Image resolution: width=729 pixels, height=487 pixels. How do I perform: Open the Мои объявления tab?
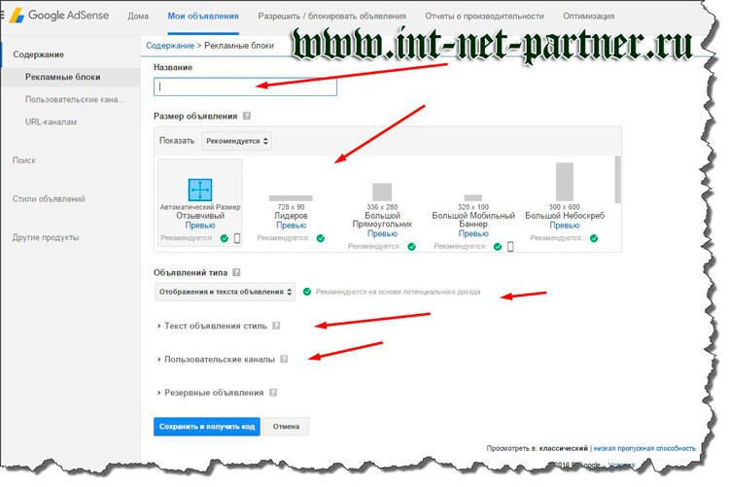(203, 16)
